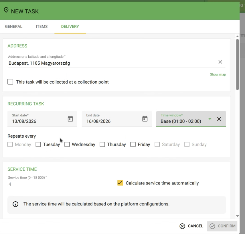Switch to the Items tab
The height and width of the screenshot is (234, 245).
(42, 27)
